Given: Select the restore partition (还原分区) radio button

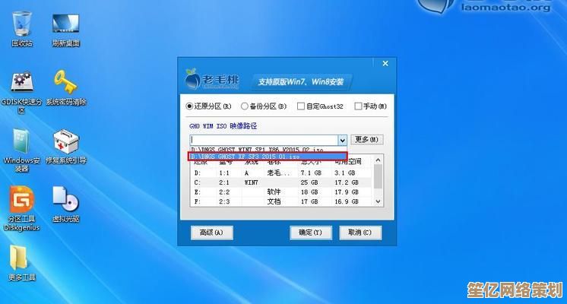Looking at the screenshot, I should (x=189, y=106).
